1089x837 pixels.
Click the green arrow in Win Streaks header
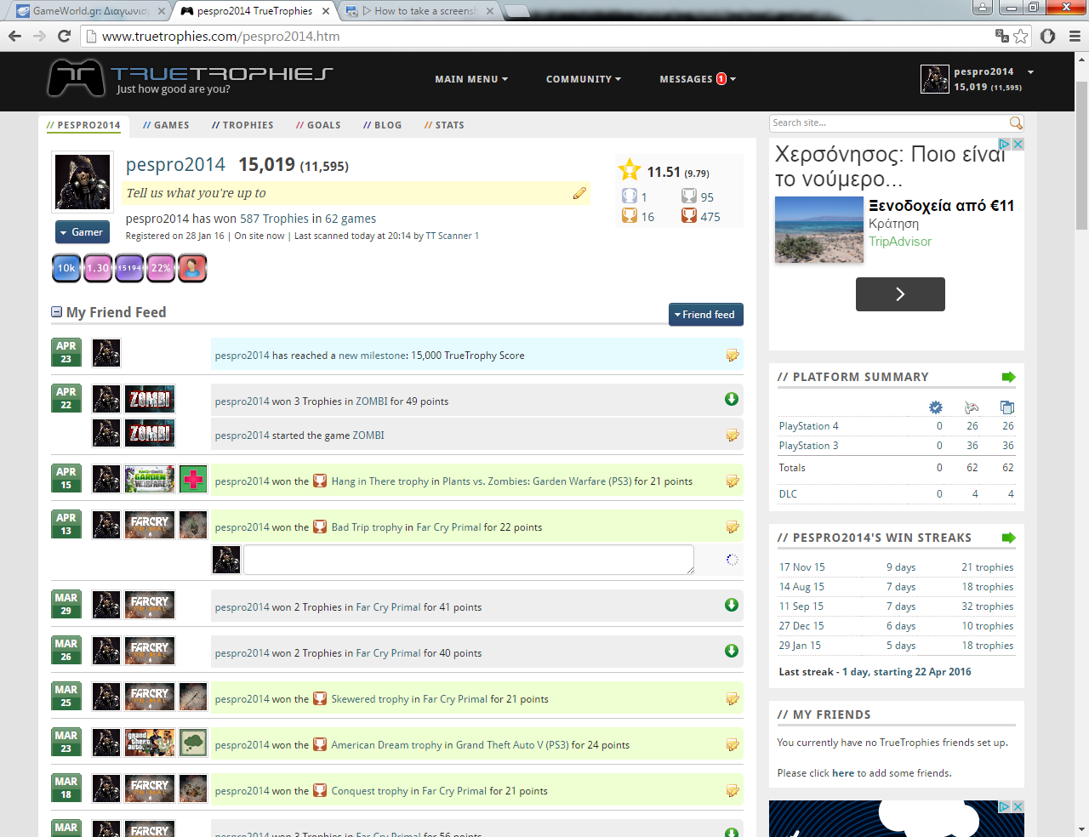(x=1009, y=538)
